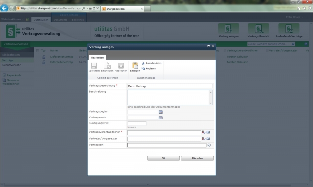Click the browser favorites star icon
The image size is (313, 187).
(304, 8)
